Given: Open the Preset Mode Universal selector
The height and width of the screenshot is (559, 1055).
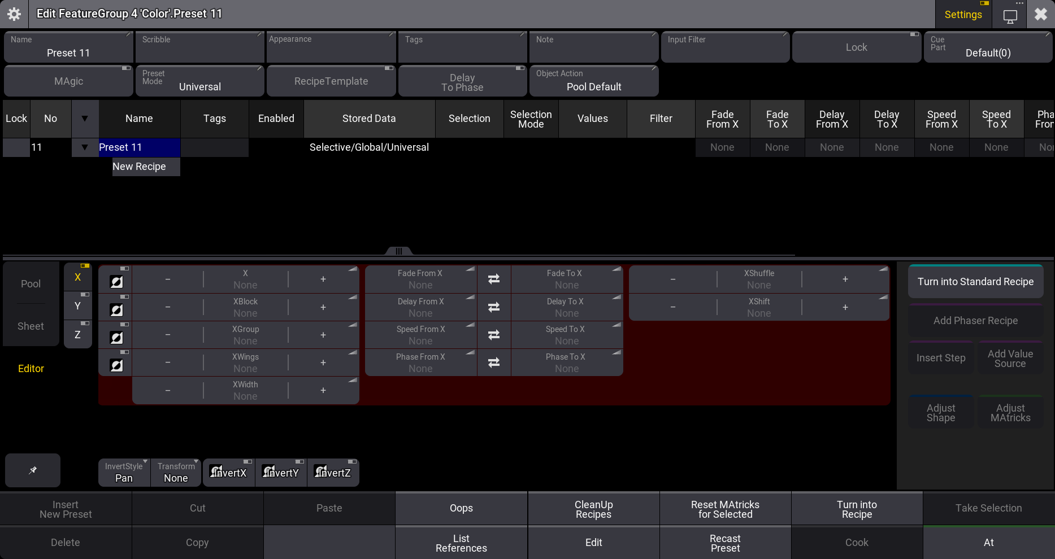Looking at the screenshot, I should click(x=199, y=81).
